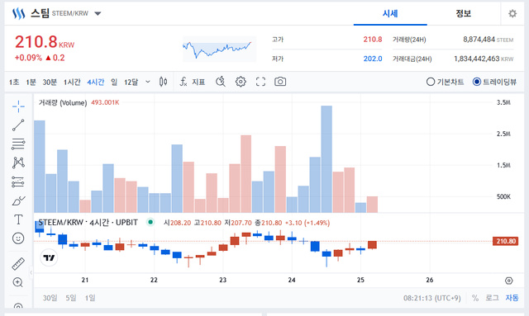
Task: Open time axis settings target icon
Action: click(509, 281)
